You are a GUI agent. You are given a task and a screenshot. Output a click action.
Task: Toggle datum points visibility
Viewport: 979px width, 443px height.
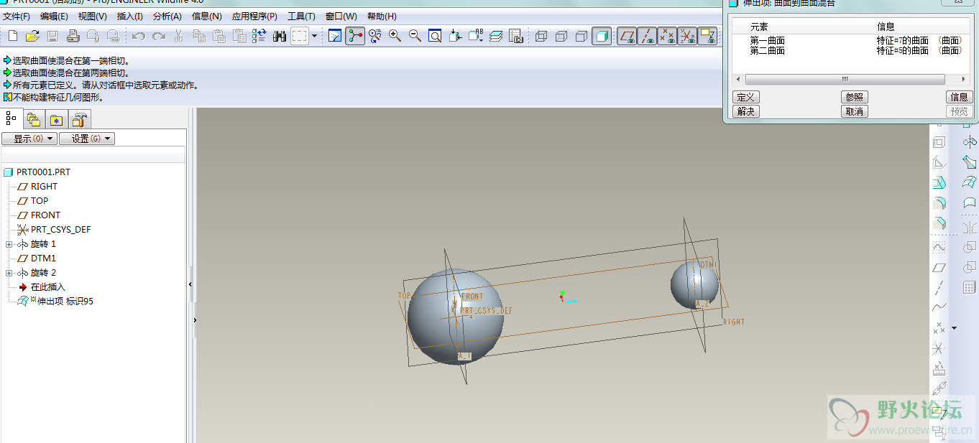pyautogui.click(x=668, y=36)
